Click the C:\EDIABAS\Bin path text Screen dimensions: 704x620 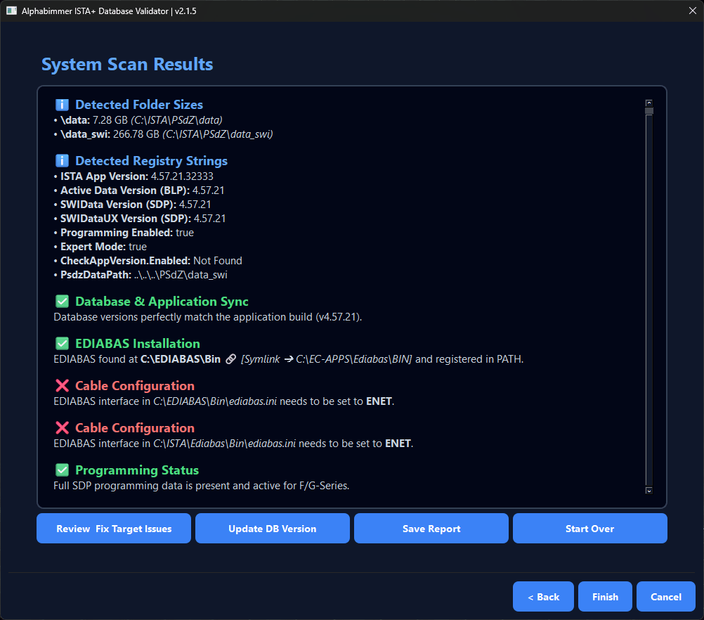(x=181, y=359)
